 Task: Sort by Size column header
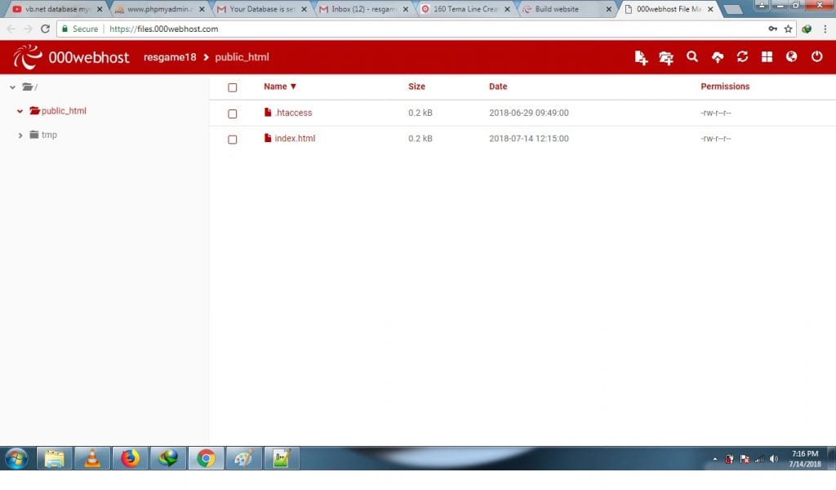coord(416,87)
